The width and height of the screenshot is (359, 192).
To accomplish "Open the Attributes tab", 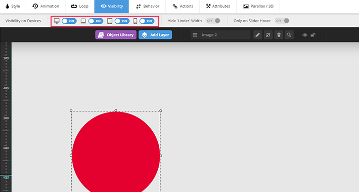I will [x=218, y=7].
